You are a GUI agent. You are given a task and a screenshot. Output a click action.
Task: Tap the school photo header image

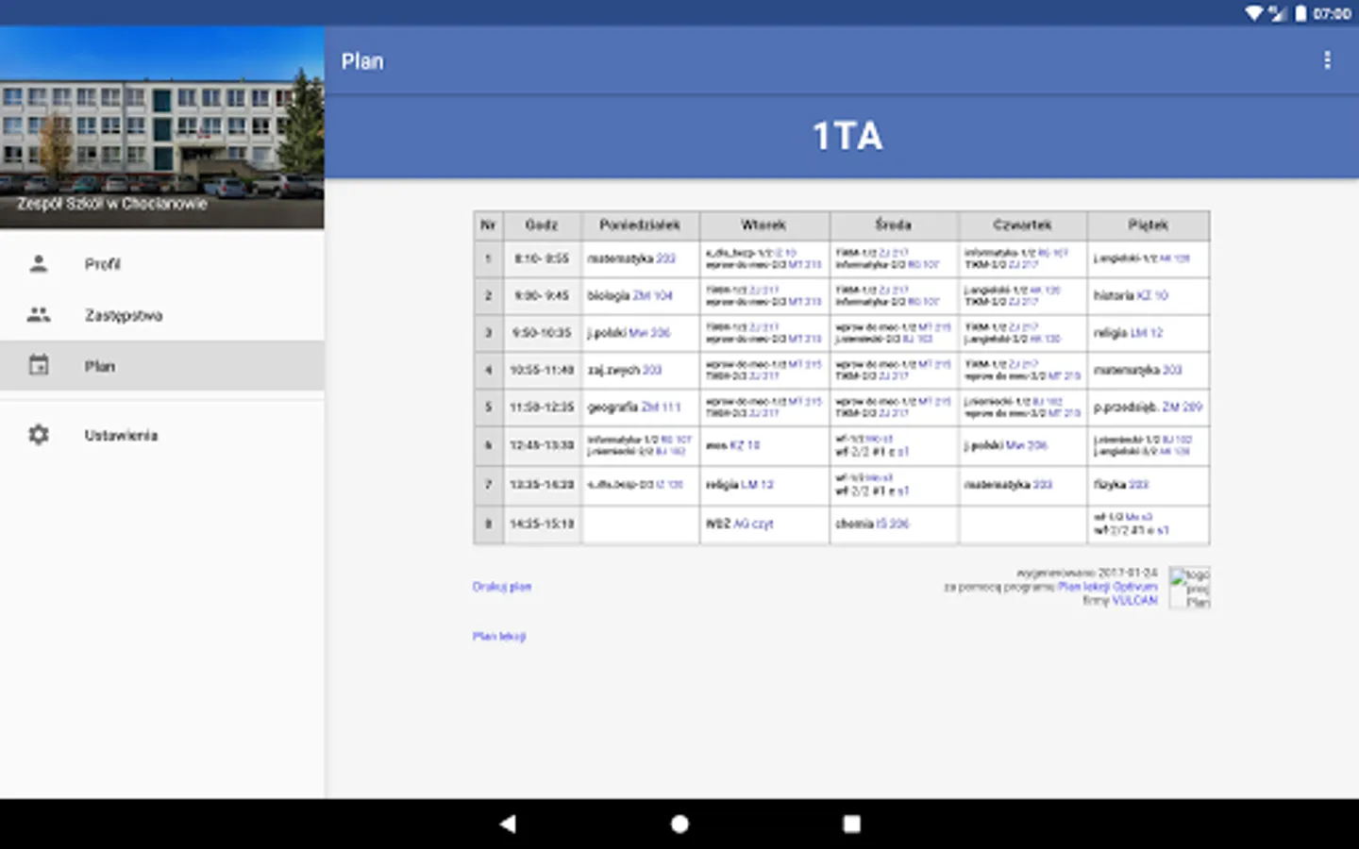162,127
